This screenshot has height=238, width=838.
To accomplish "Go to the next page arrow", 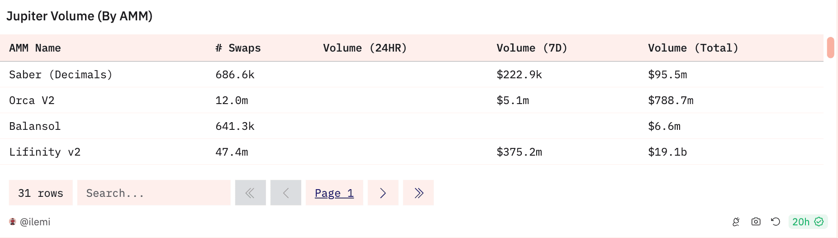I will (383, 193).
